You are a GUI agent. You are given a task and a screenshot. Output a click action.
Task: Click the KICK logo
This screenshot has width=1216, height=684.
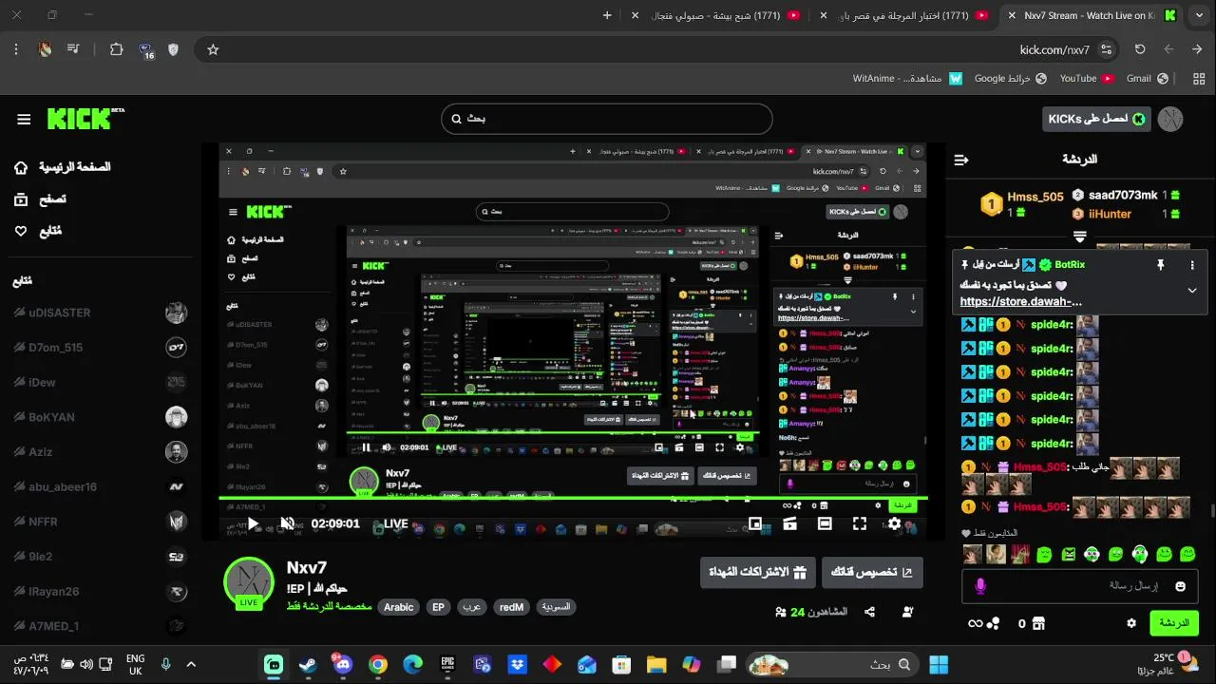tap(85, 118)
